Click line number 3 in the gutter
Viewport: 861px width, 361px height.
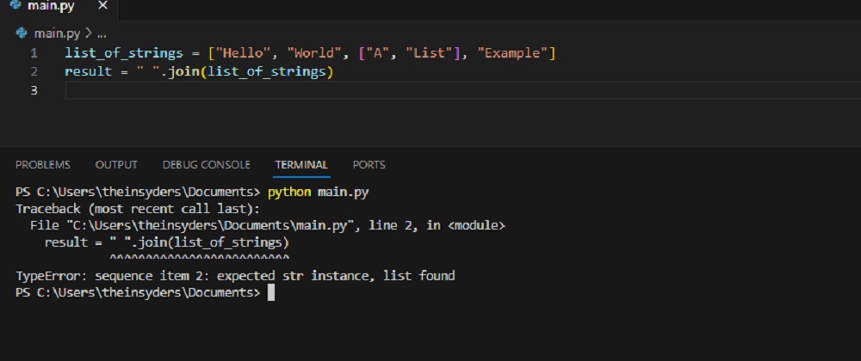(34, 90)
